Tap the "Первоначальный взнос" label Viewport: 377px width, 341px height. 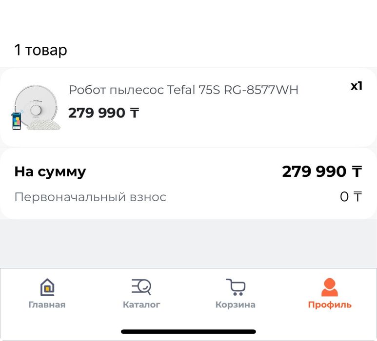pyautogui.click(x=90, y=197)
